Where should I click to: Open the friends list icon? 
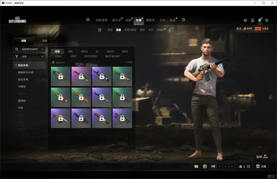240,166
